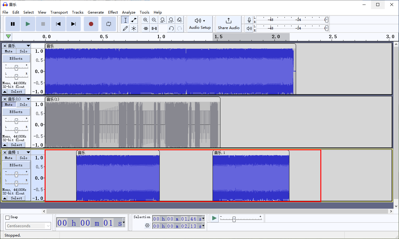Open the Audio Setup button
The image size is (399, 239).
(x=200, y=24)
